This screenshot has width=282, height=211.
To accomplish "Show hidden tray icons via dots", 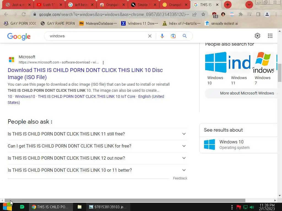I will point(232,207).
